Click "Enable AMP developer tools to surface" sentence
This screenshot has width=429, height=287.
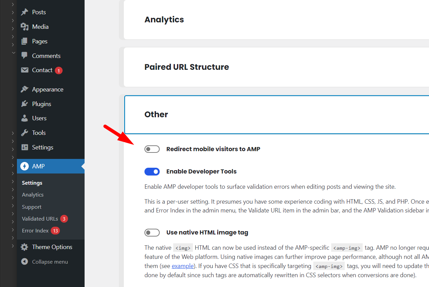tap(270, 187)
